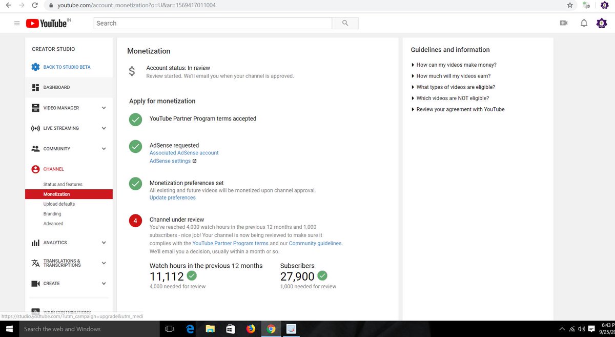Click the search magnifier button
Screen dimensions: 615x337
tap(345, 23)
